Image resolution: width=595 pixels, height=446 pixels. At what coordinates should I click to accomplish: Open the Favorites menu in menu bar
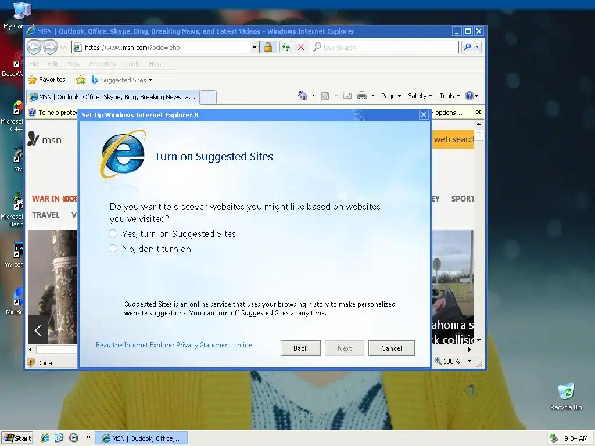coord(103,64)
